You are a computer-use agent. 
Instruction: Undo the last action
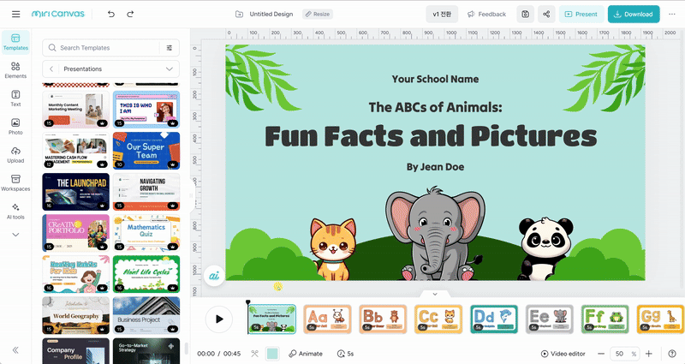pos(111,14)
